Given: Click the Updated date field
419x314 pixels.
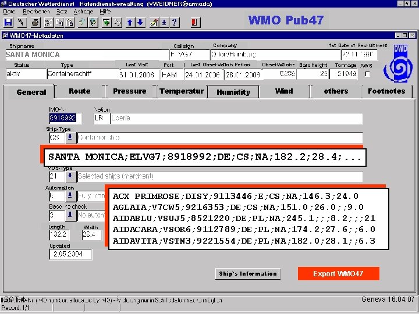Looking at the screenshot, I should click(70, 254).
